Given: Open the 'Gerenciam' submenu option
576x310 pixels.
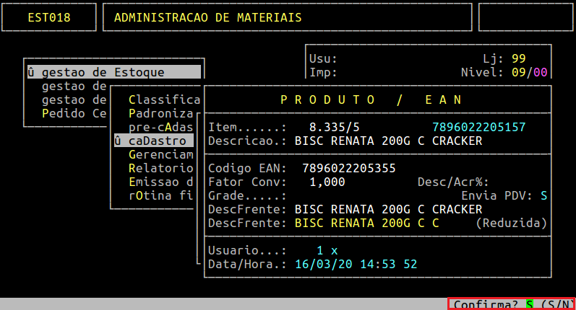Looking at the screenshot, I should tap(160, 154).
